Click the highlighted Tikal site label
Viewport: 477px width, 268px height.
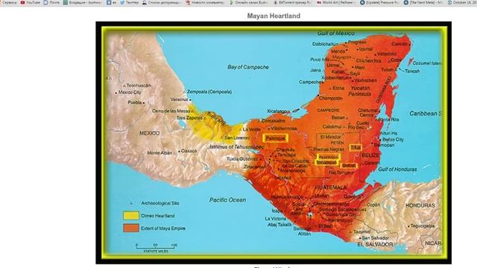coord(356,147)
